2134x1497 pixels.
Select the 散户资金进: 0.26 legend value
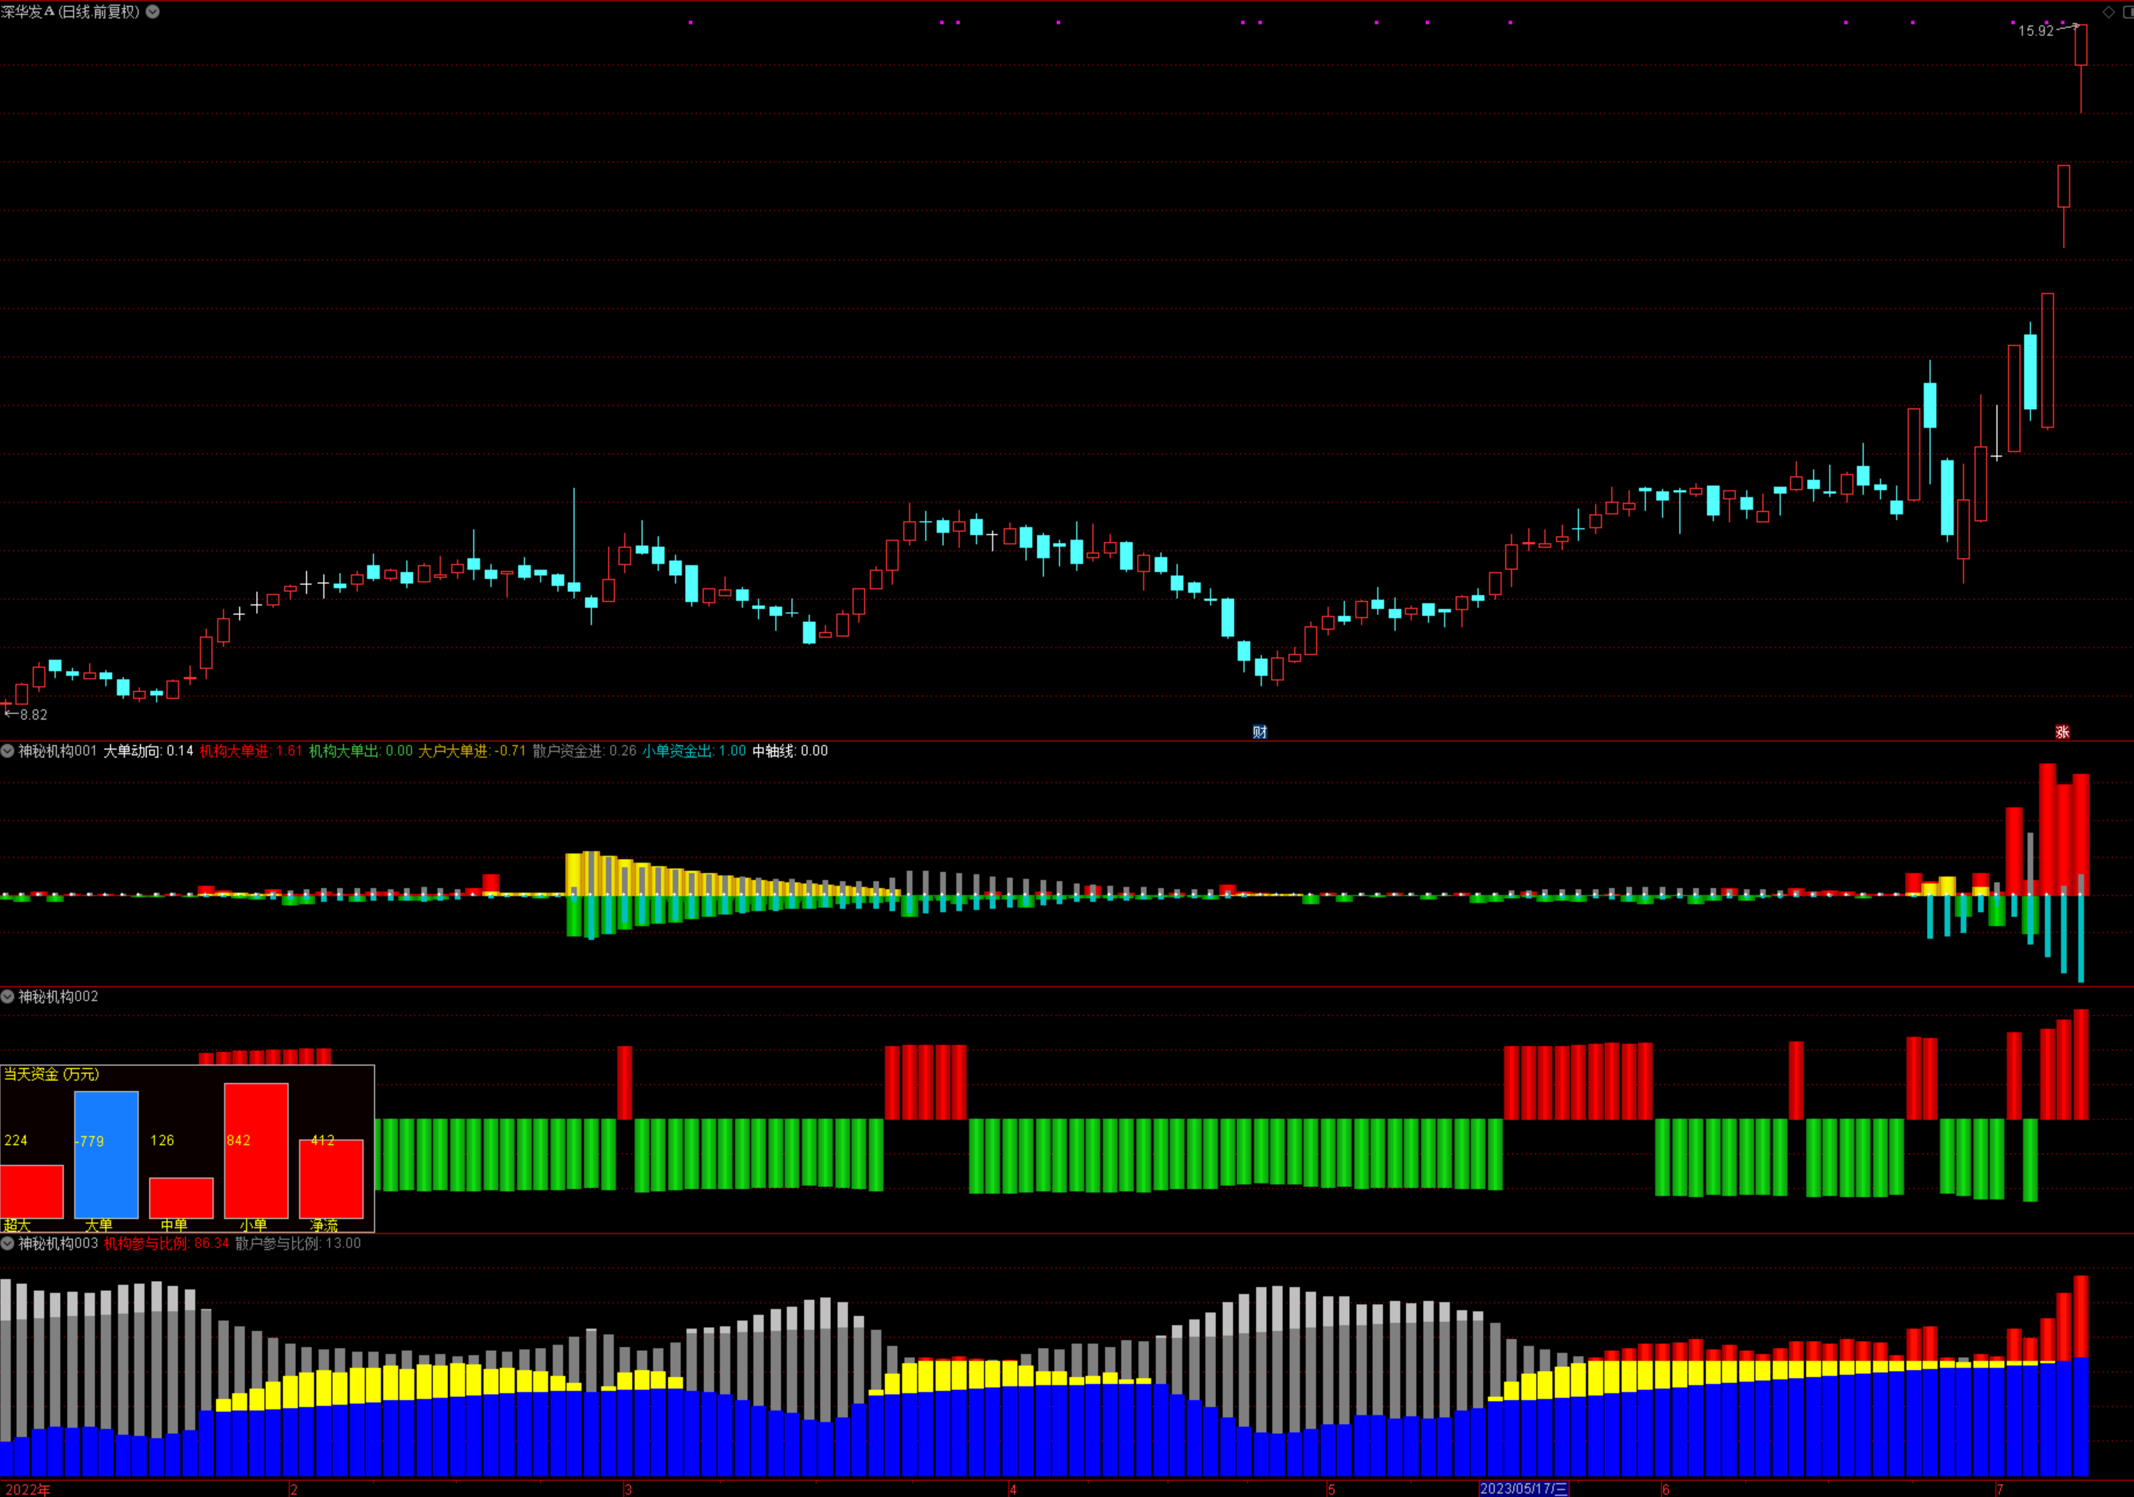(584, 750)
